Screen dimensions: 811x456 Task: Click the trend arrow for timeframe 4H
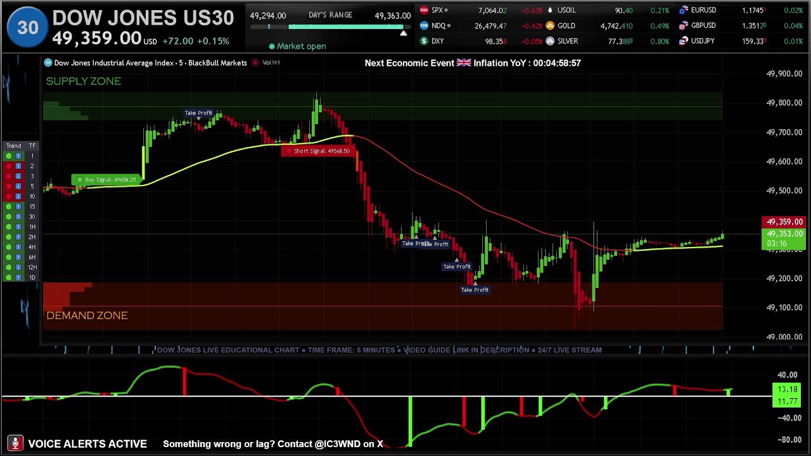[18, 247]
